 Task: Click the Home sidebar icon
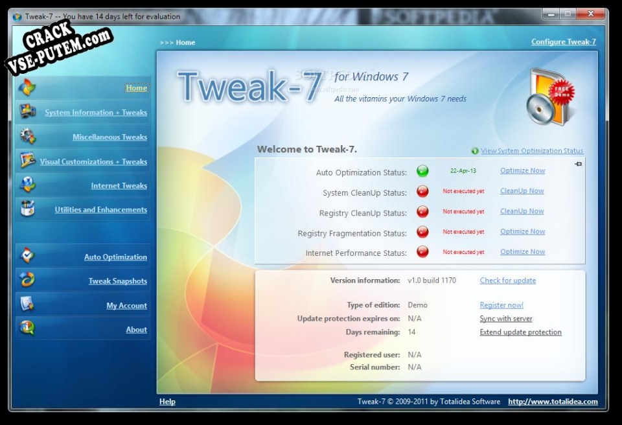coord(27,87)
